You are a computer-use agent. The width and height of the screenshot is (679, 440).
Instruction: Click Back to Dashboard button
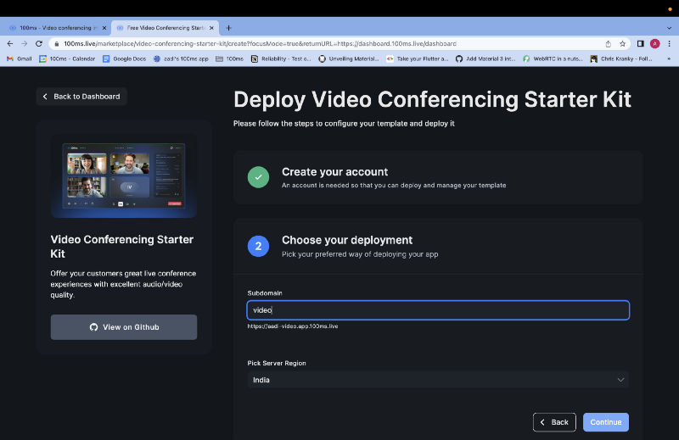[81, 97]
